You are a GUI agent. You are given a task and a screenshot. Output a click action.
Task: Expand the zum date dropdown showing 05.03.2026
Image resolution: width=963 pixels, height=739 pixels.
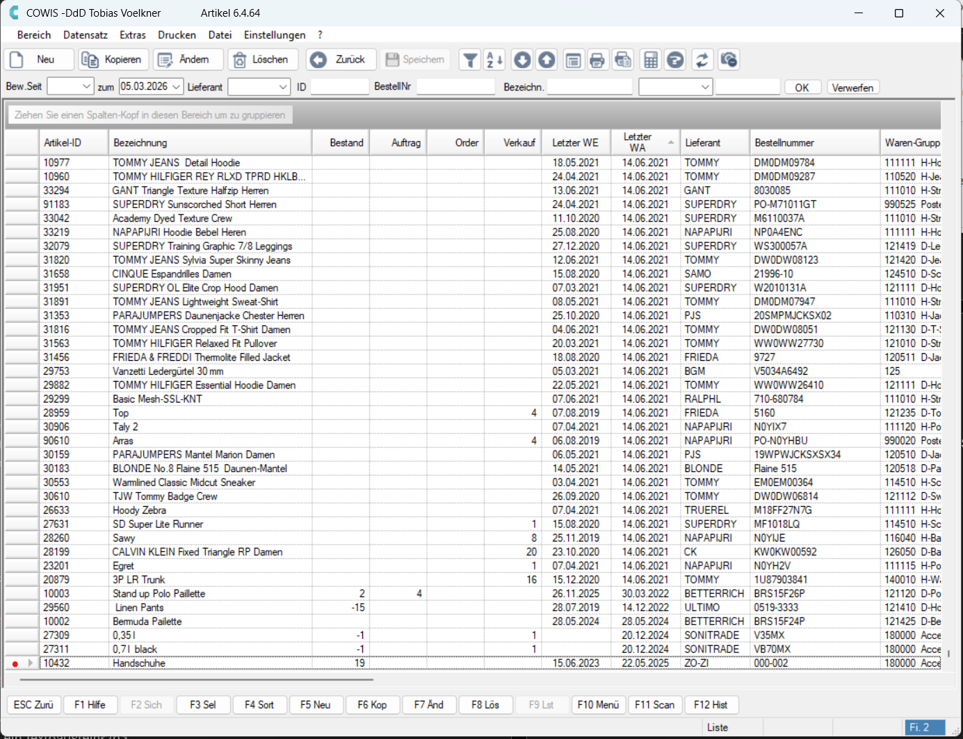coord(177,87)
